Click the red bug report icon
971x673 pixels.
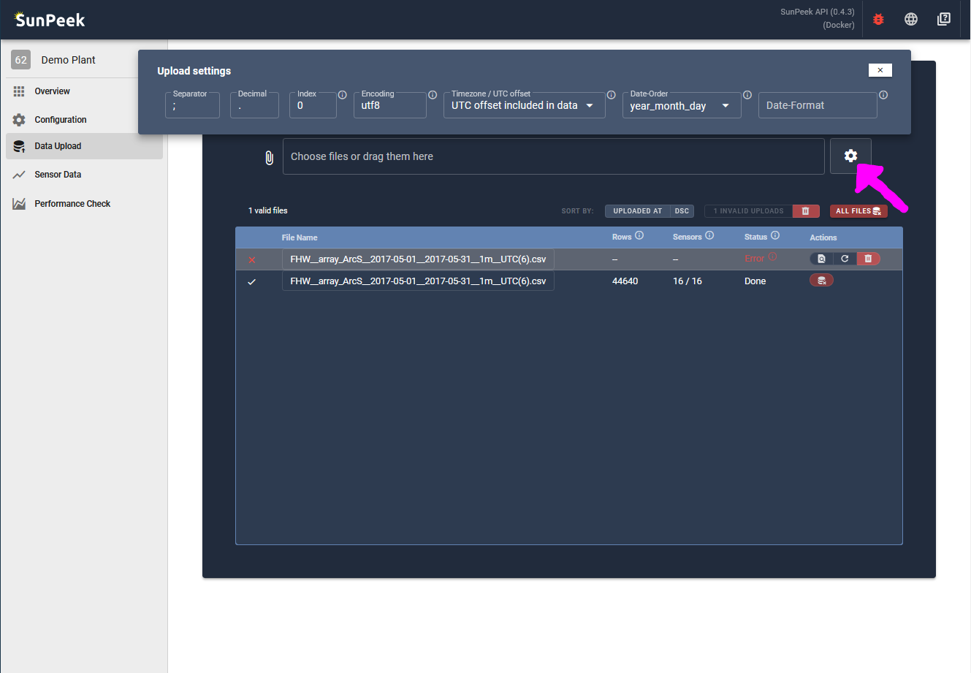[878, 19]
